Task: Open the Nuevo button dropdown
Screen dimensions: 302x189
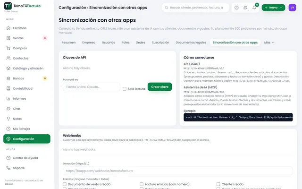Action: (273, 8)
